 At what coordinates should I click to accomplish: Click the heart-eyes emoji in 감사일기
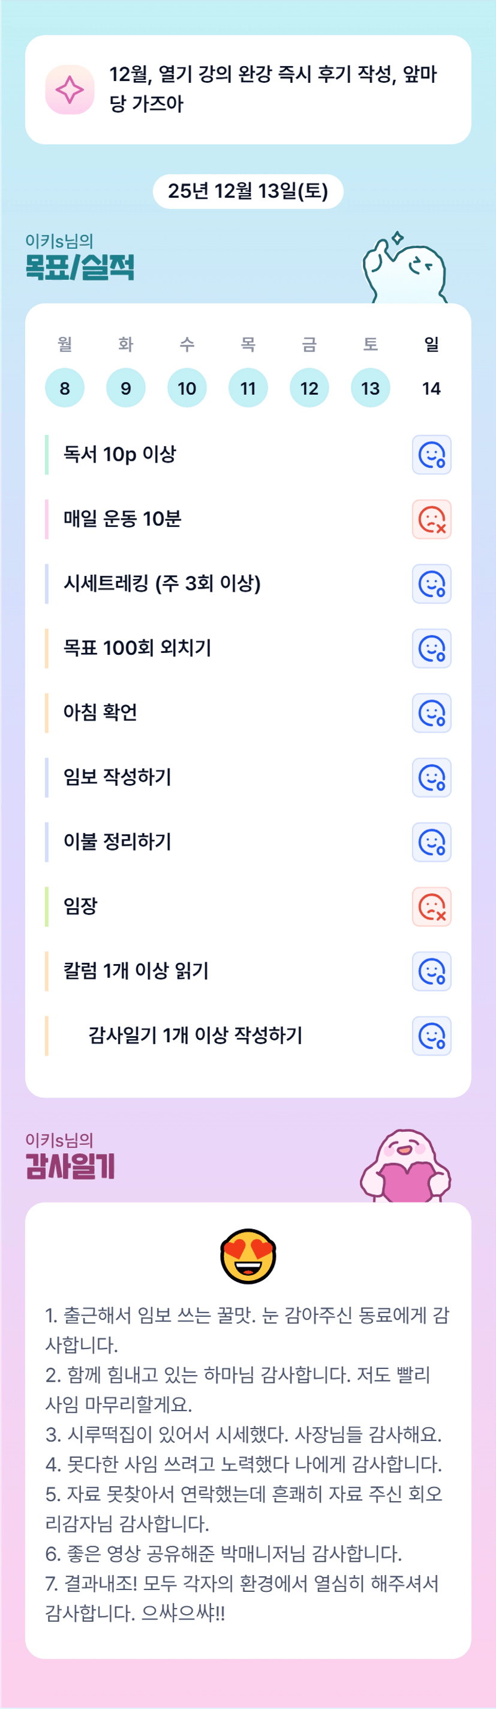click(248, 1255)
